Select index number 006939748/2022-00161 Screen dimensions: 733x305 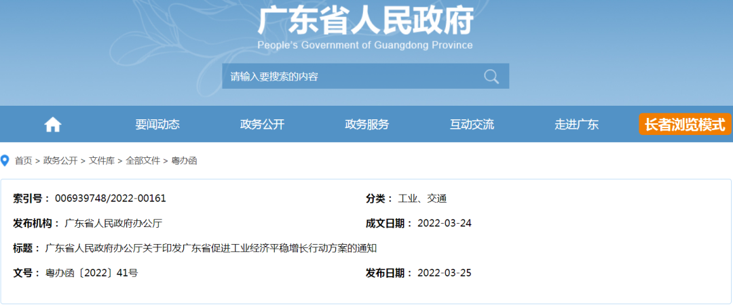pyautogui.click(x=111, y=199)
